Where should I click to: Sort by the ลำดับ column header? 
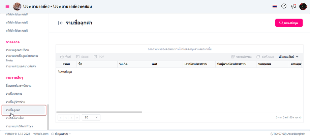pyautogui.click(x=66, y=64)
